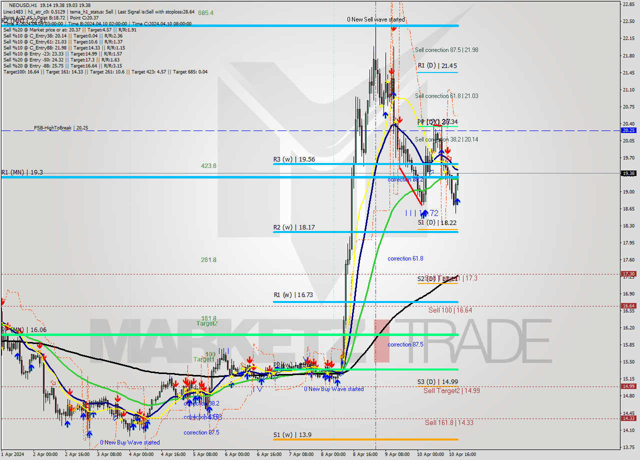Select the '10 Apr 16:00' time axis label
640x460 pixels.
pos(463,454)
